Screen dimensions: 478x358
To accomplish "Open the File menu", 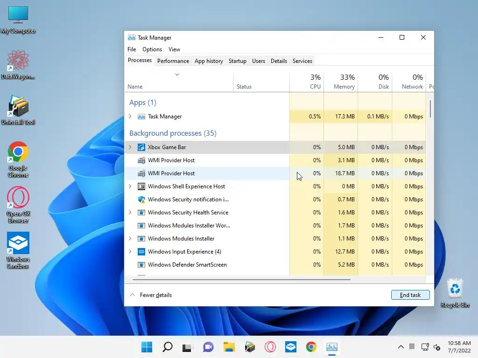I will tap(132, 49).
